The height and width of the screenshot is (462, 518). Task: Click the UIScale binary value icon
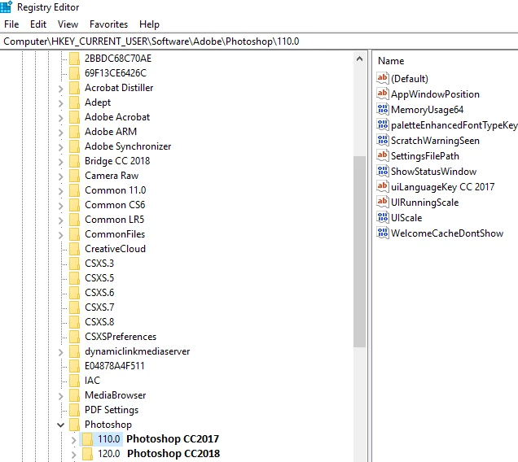tap(383, 217)
